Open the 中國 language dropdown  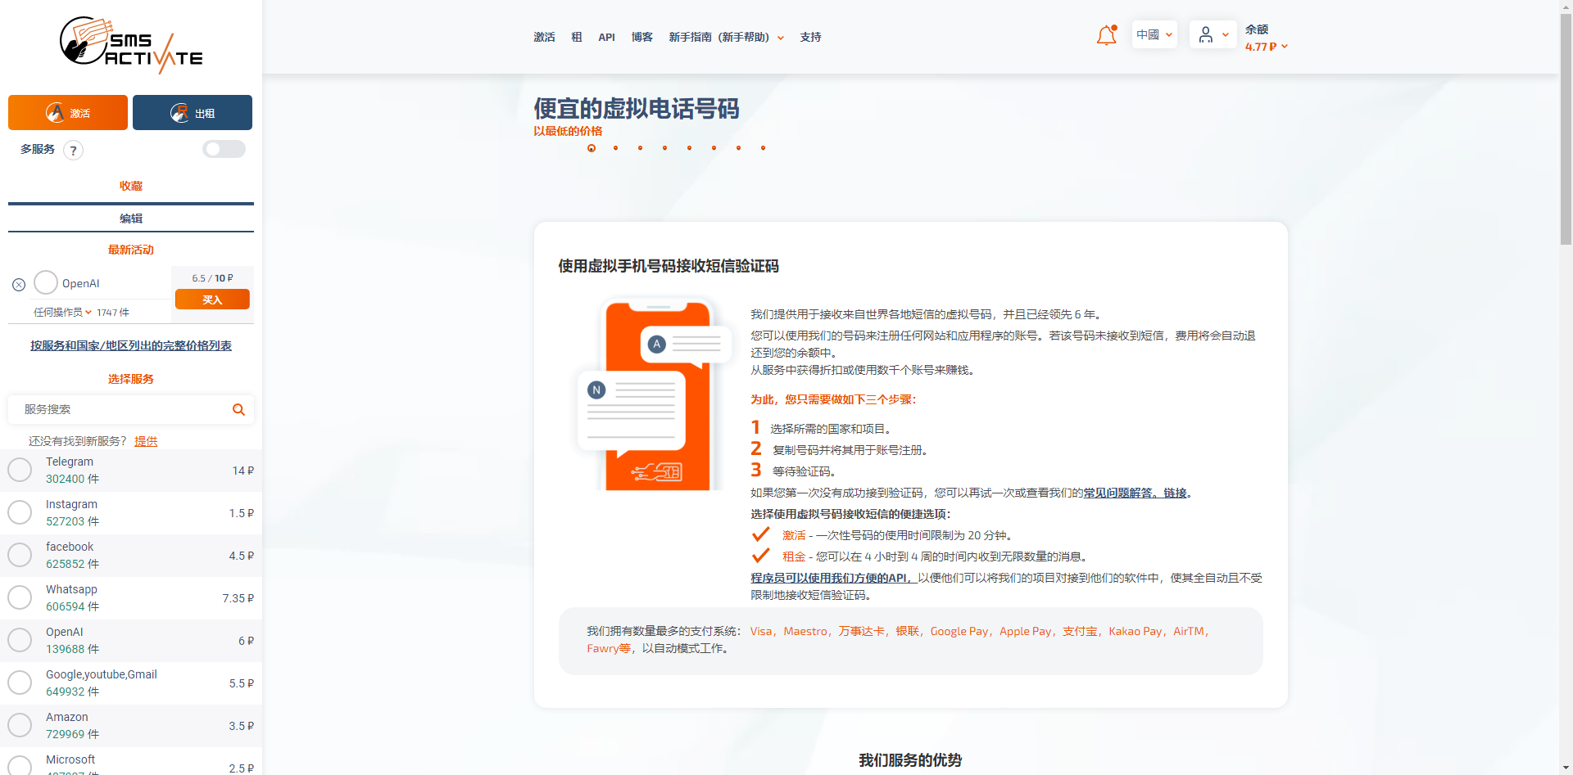pos(1154,34)
